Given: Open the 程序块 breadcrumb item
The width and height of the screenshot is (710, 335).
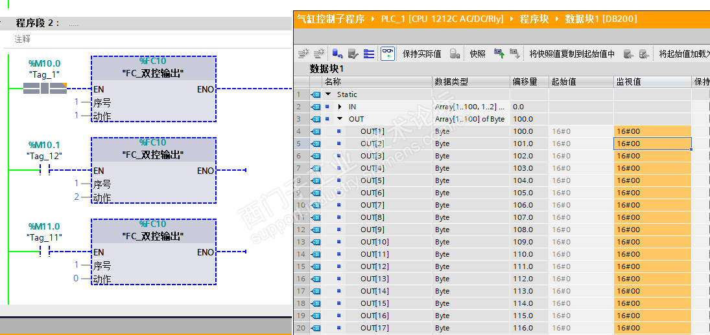Looking at the screenshot, I should click(534, 19).
